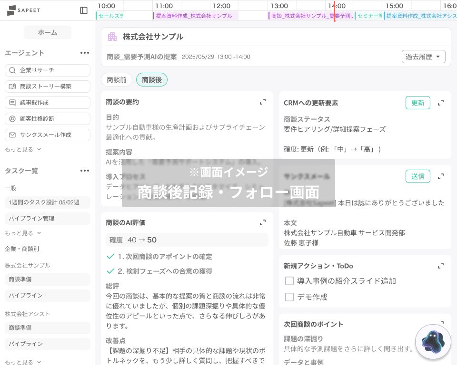Expand the 新規アクション・ToDo card
This screenshot has width=457, height=365.
coord(441,266)
